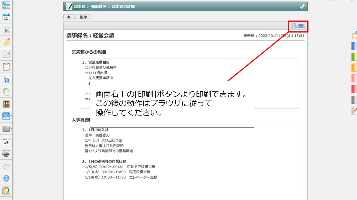Go to 機能管理 in the breadcrumb
357x200 pixels.
point(98,6)
